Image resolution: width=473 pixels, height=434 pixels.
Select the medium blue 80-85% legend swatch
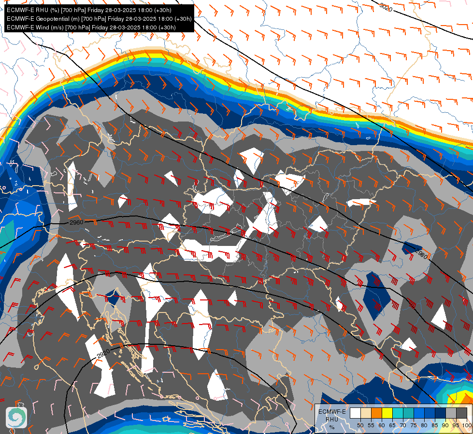coord(430,413)
